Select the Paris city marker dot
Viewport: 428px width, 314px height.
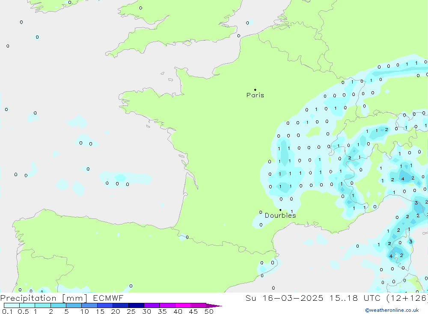255,90
